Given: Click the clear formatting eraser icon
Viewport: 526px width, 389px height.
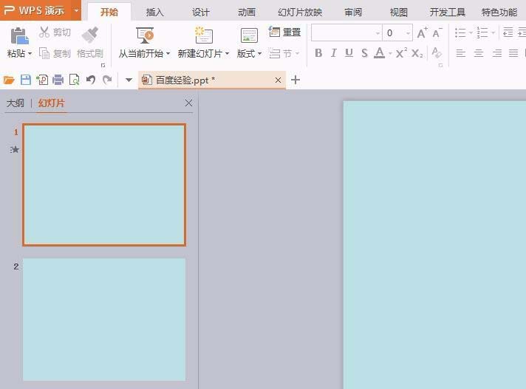Looking at the screenshot, I should 437,52.
